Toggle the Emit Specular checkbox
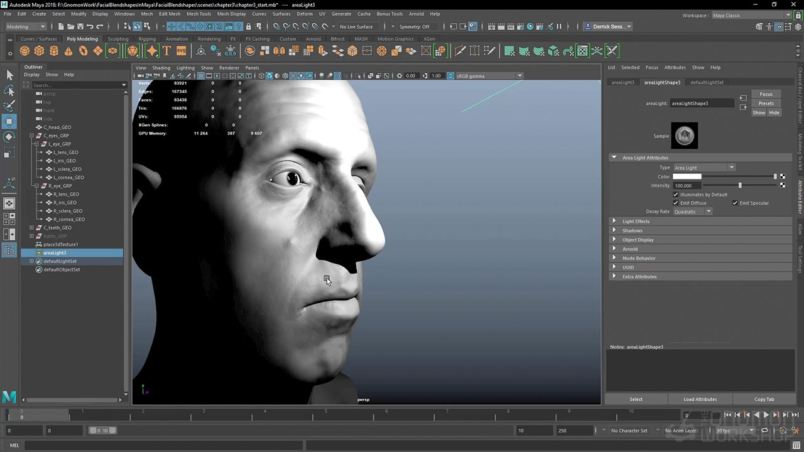804x452 pixels. pos(735,203)
